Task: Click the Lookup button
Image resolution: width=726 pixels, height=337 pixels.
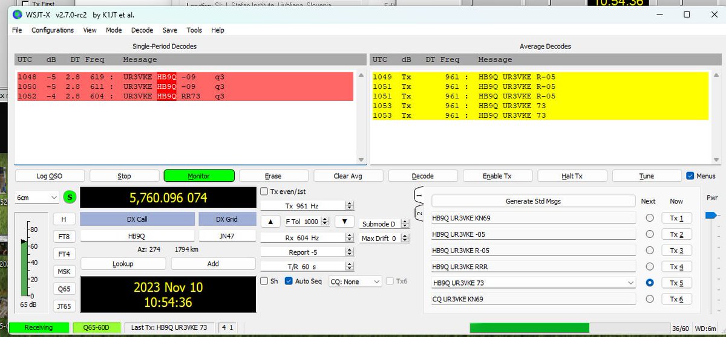Action: click(123, 264)
